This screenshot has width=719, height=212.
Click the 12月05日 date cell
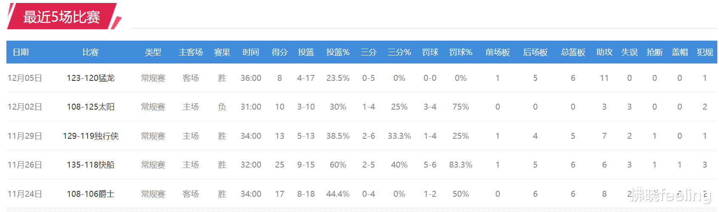pyautogui.click(x=25, y=78)
